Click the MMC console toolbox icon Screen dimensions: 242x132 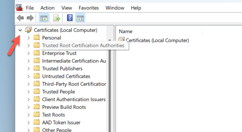(x=19, y=8)
